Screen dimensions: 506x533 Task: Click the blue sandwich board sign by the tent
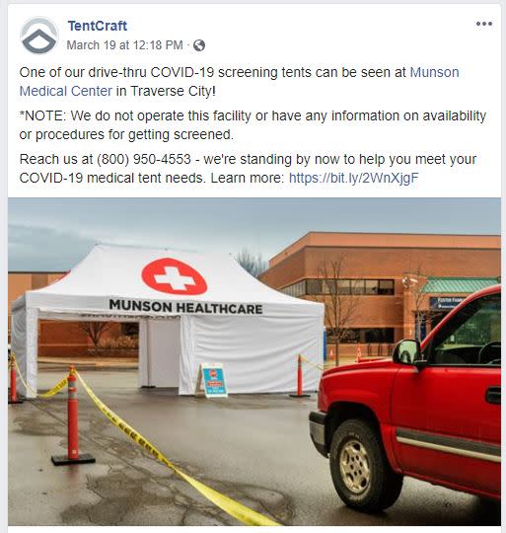pos(213,380)
